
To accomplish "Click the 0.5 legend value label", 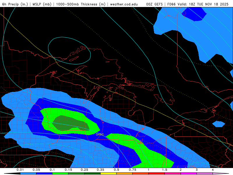I will click(x=116, y=170).
